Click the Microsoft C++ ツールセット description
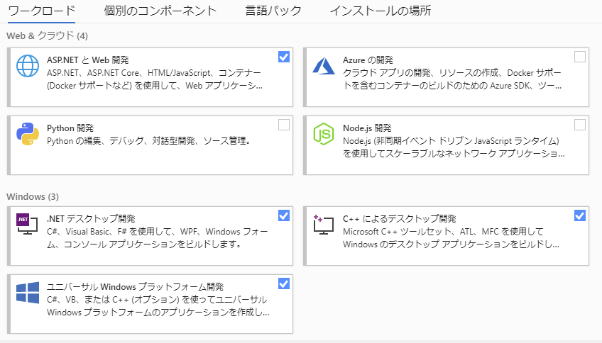The image size is (602, 343). [x=451, y=238]
